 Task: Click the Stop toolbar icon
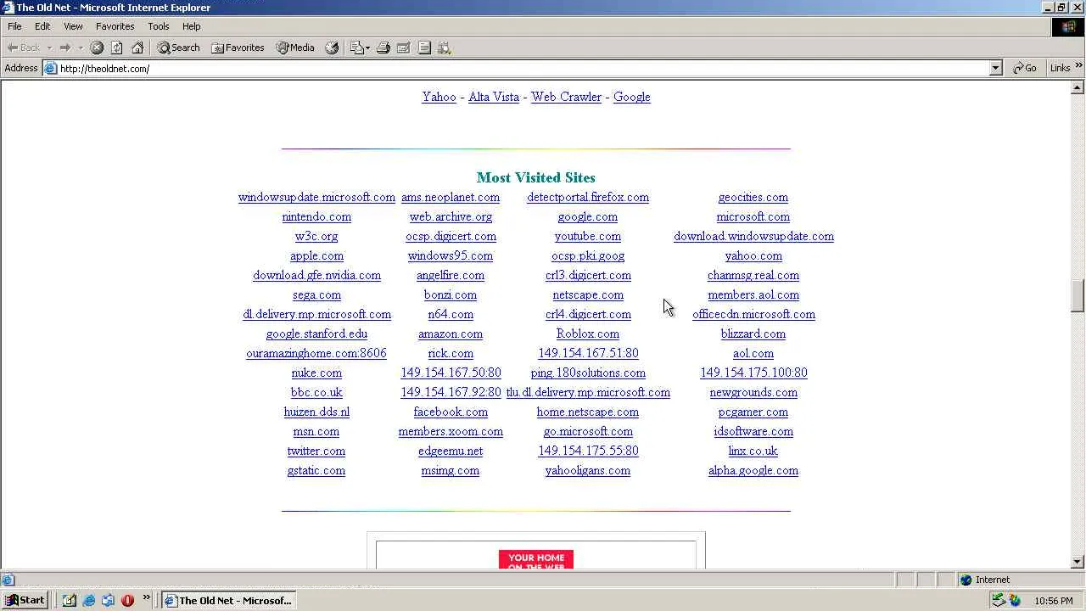pos(97,48)
